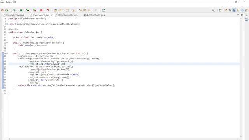Image resolution: width=249 pixels, height=140 pixels.
Task: Open the External Tools dropdown arrow
Action: tap(38, 10)
